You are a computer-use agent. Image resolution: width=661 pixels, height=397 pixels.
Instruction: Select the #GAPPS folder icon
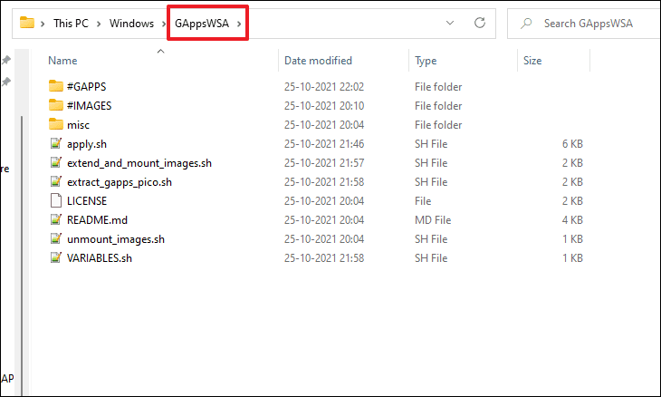click(x=55, y=85)
